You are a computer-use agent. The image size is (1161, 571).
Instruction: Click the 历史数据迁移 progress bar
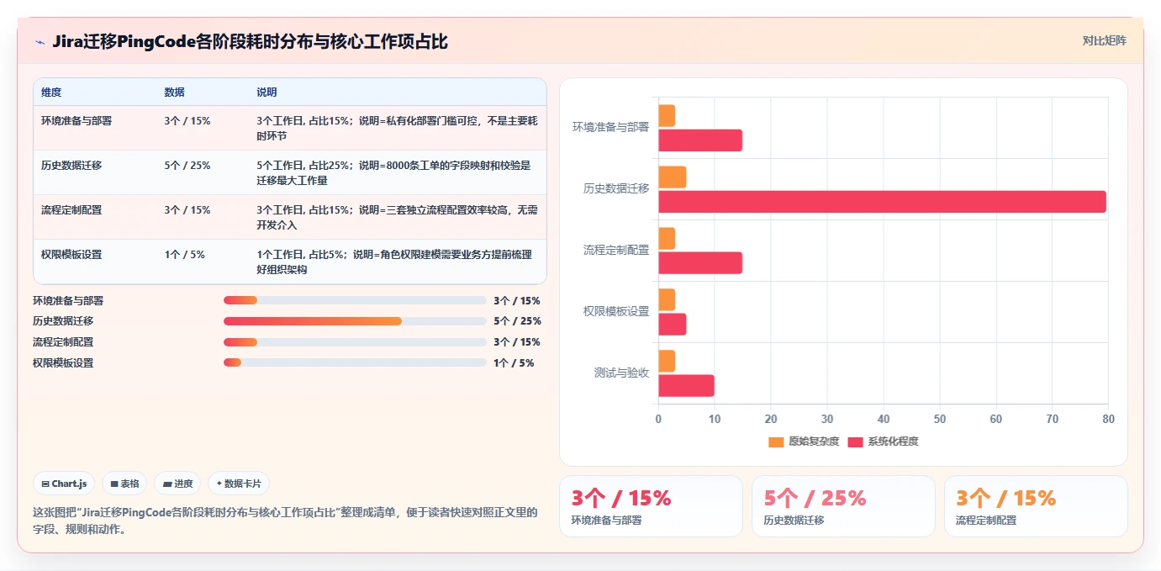[355, 321]
